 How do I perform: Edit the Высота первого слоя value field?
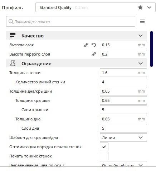click(123, 54)
